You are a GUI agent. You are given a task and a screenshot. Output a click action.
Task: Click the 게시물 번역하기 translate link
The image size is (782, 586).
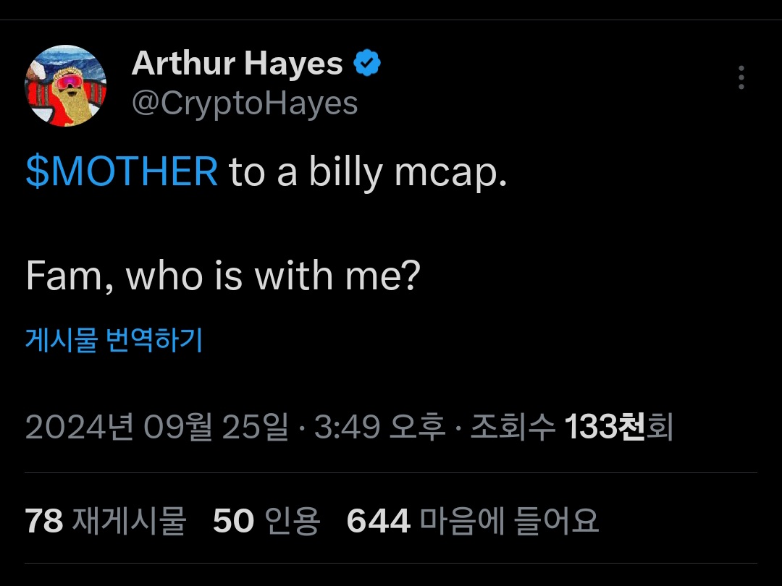113,340
